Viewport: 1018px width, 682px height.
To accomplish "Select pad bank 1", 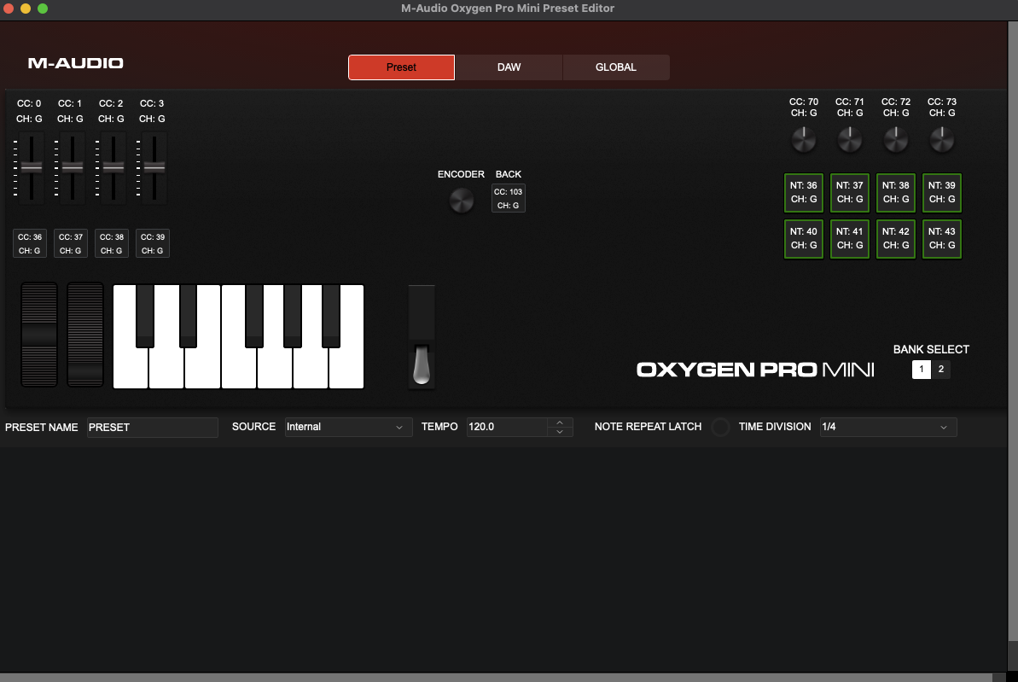I will click(x=922, y=369).
